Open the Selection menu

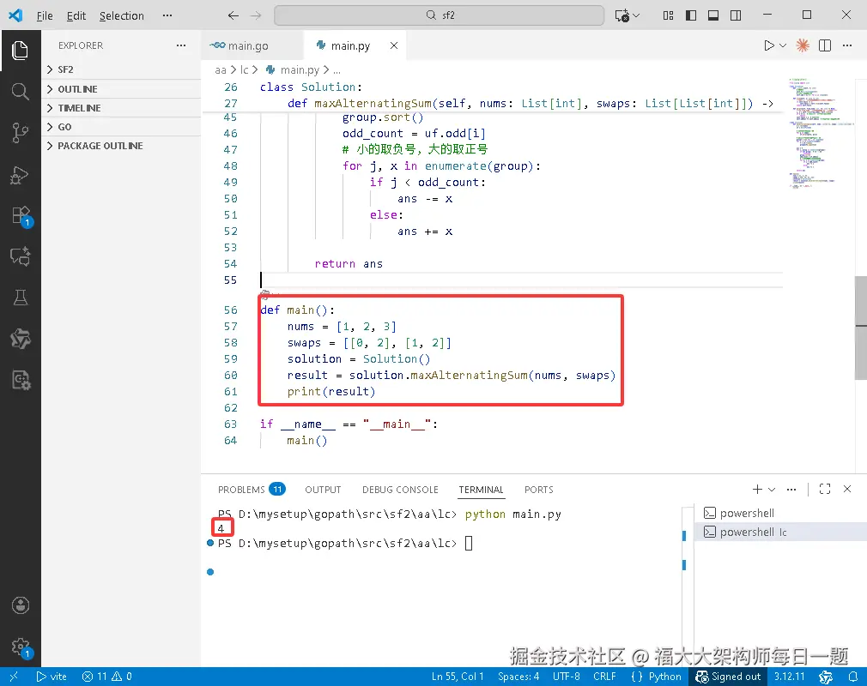pyautogui.click(x=122, y=16)
